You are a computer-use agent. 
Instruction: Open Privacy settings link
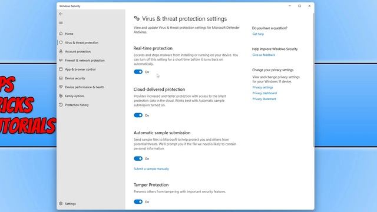pos(263,88)
